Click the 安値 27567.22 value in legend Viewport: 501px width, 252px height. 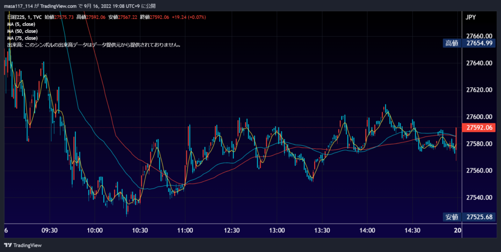pyautogui.click(x=123, y=17)
